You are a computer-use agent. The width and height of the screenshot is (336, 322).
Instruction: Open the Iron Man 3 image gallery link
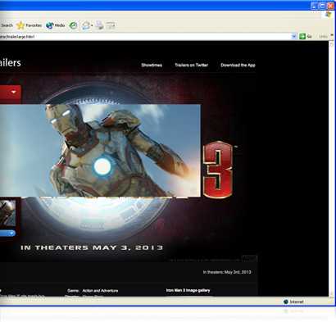(188, 290)
